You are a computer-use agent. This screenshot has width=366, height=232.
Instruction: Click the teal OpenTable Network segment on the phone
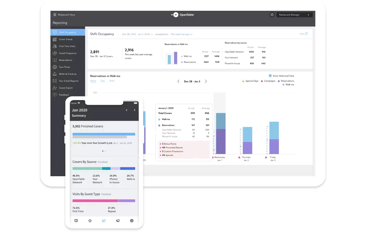(87, 168)
